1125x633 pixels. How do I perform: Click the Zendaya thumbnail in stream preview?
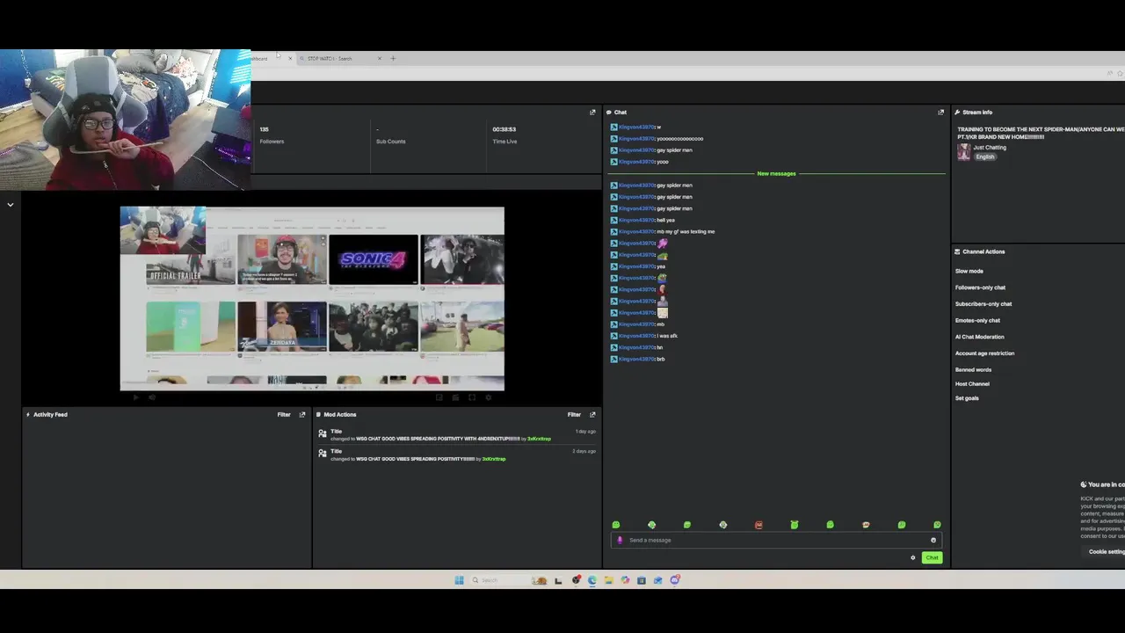coord(282,326)
